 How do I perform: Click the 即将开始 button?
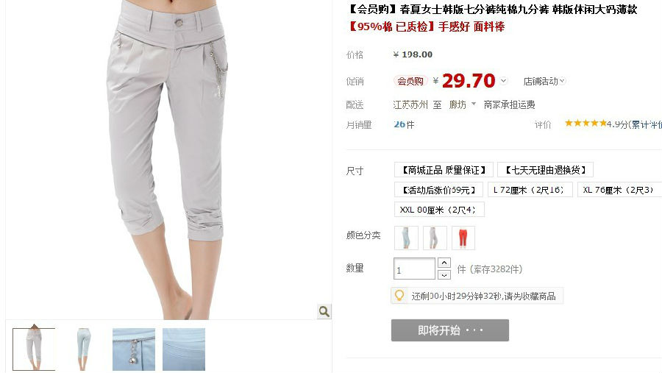450,330
